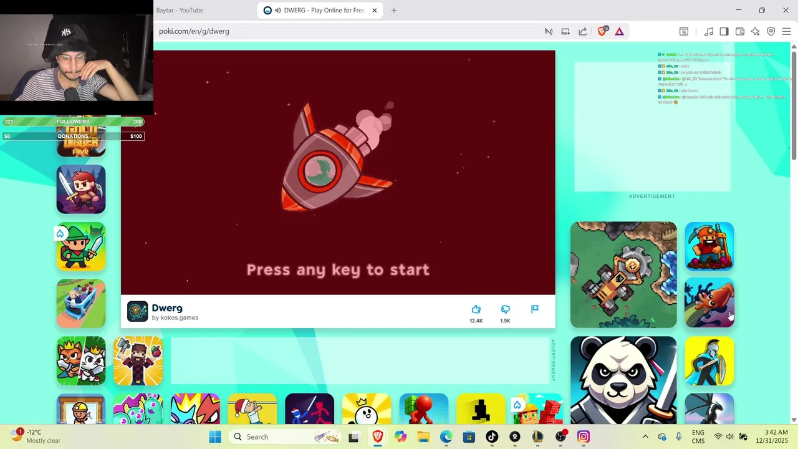The width and height of the screenshot is (798, 449).
Task: Open the dwarf miner with pickaxe thumbnail
Action: [x=709, y=246]
